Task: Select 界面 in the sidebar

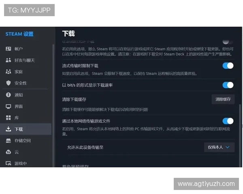Action: click(x=26, y=106)
